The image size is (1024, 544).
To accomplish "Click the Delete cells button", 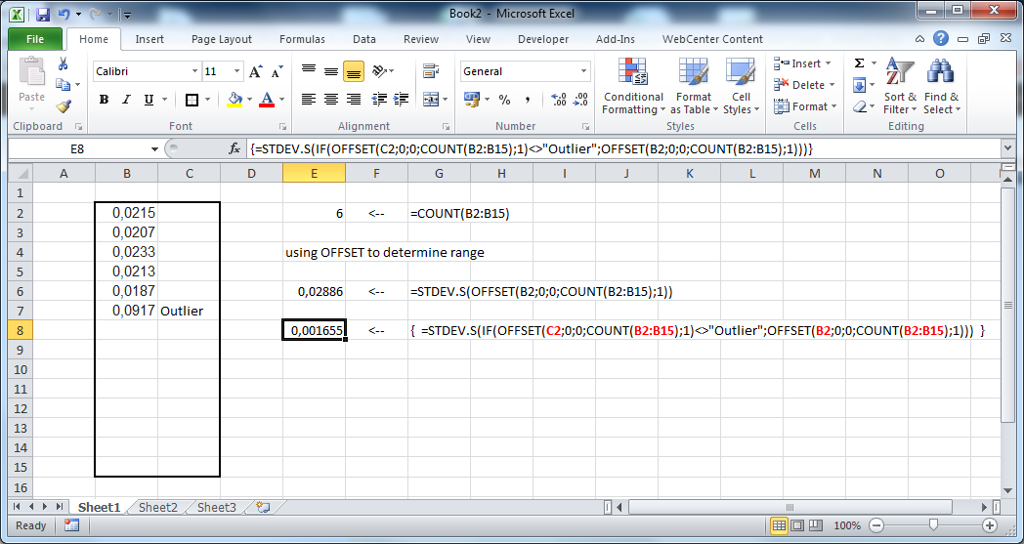I will 804,85.
